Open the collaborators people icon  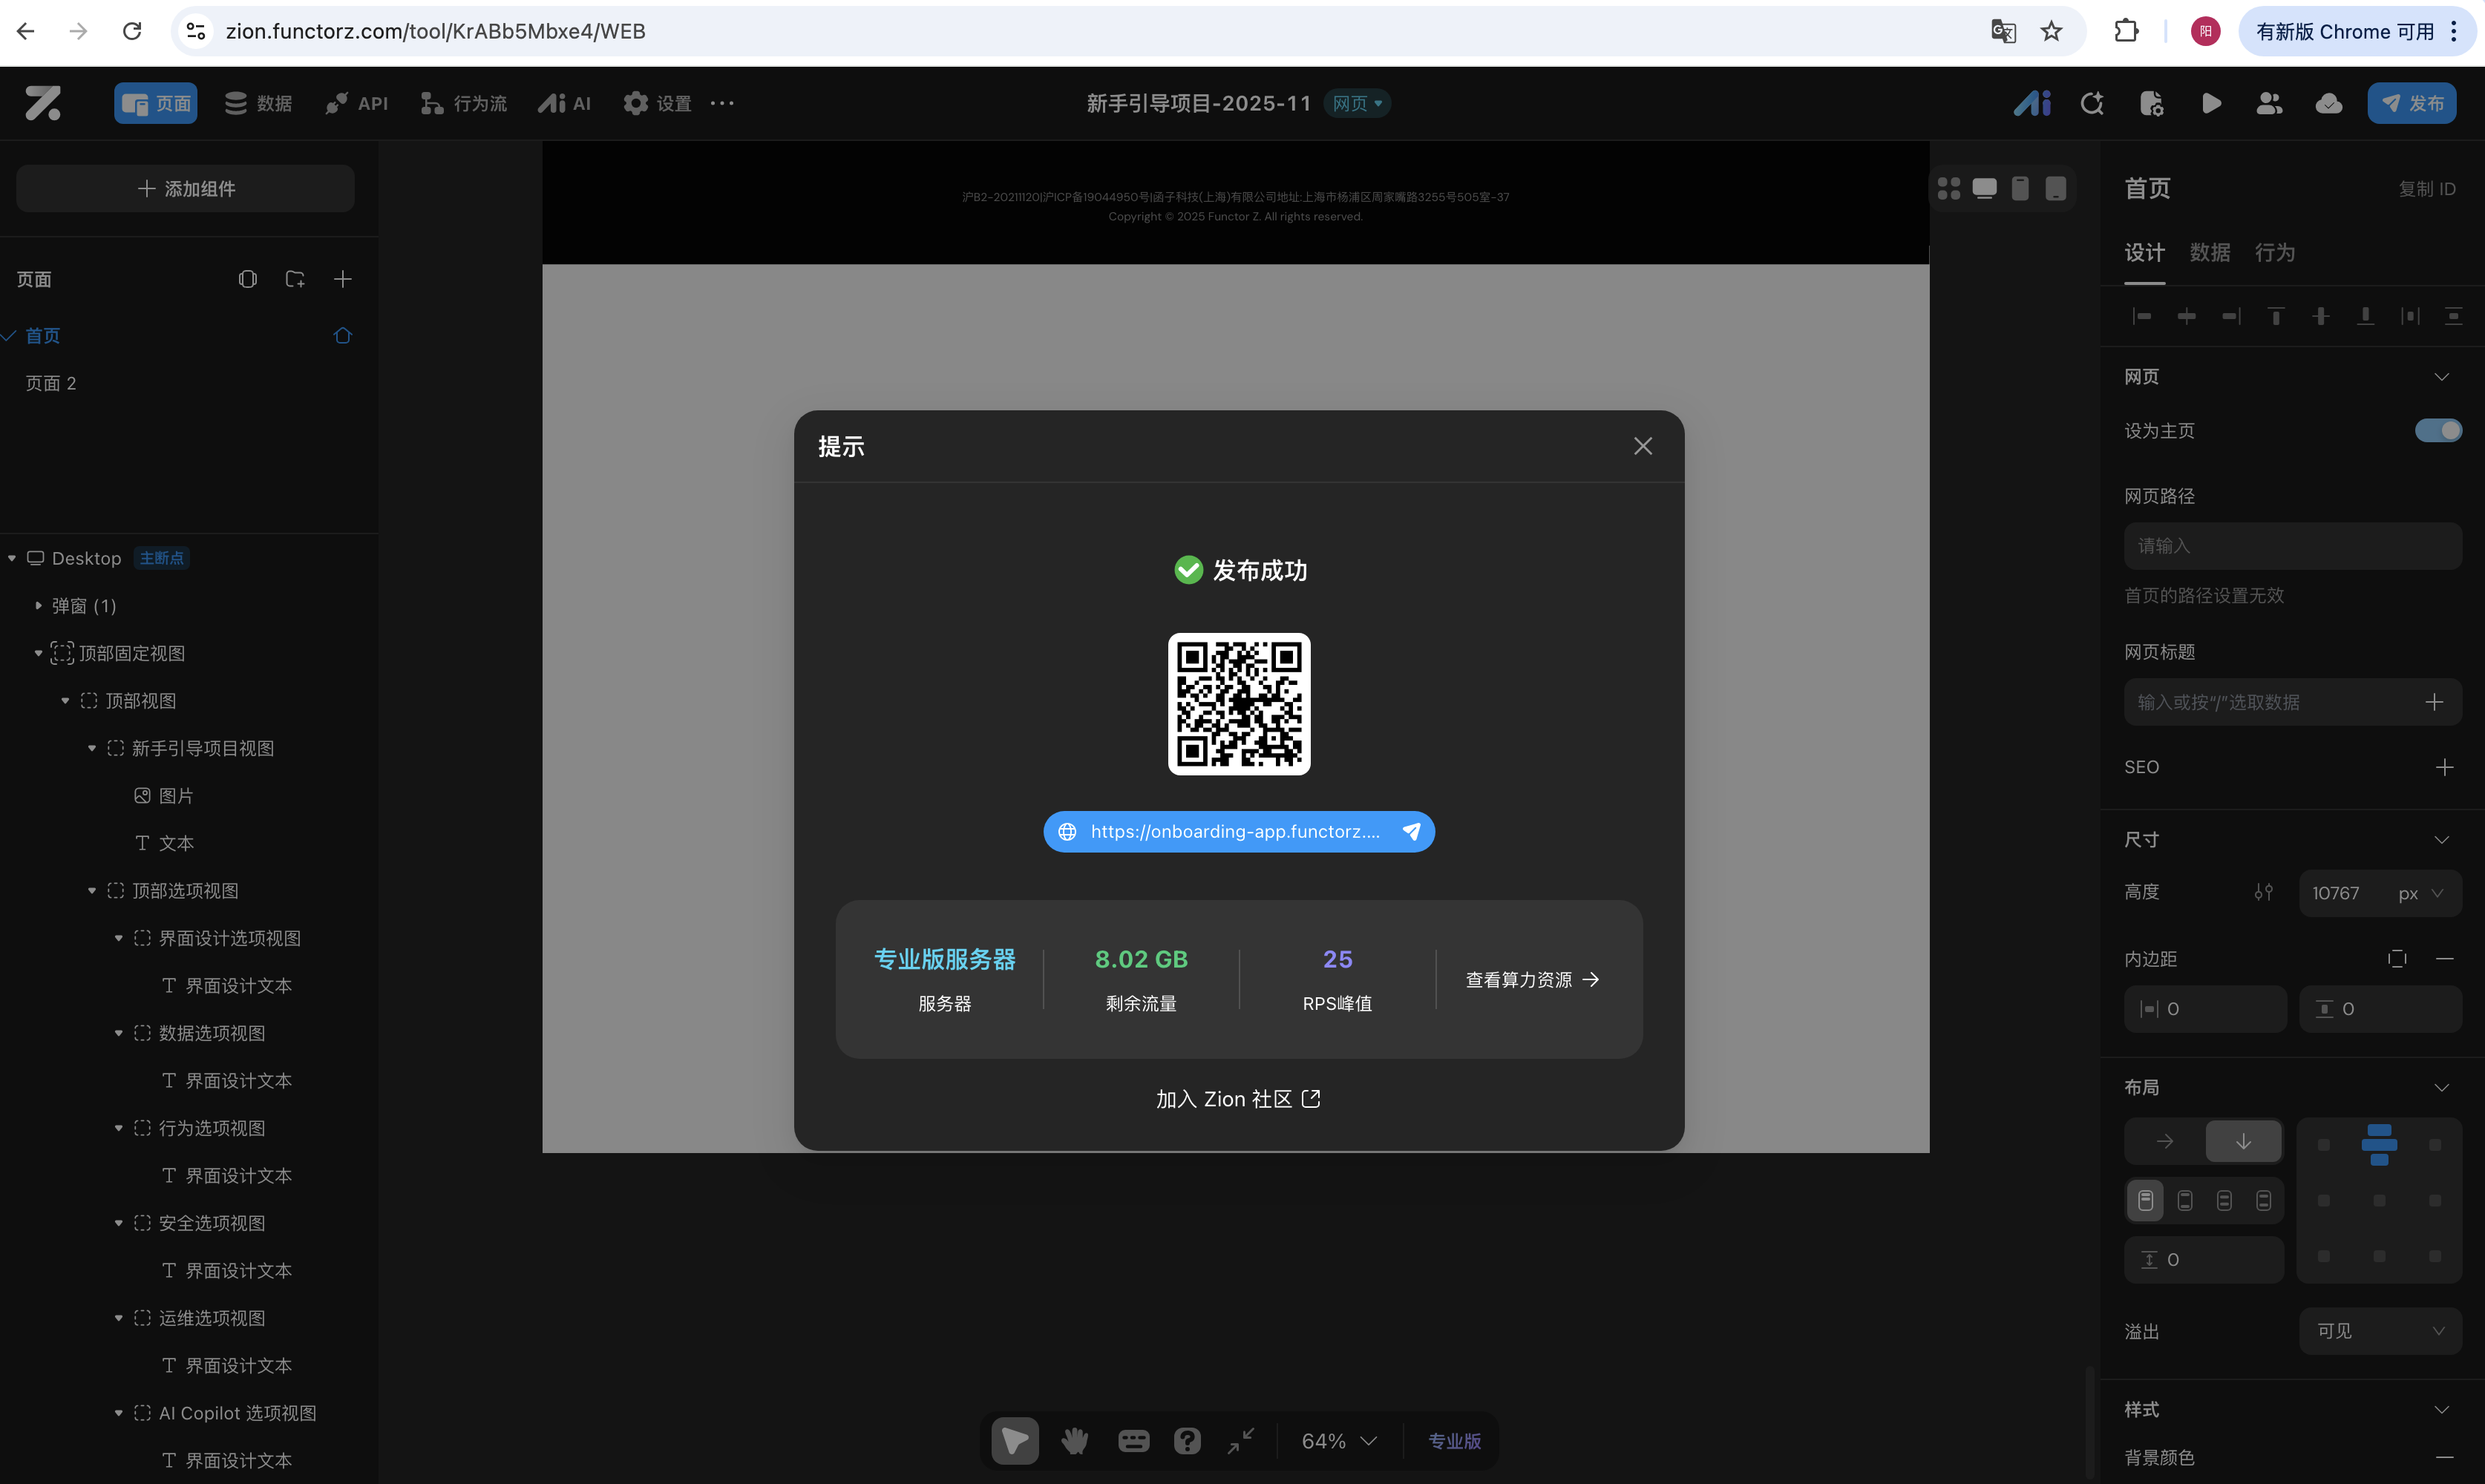pos(2269,103)
